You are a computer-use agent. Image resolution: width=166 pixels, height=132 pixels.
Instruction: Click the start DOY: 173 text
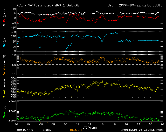[25, 130]
